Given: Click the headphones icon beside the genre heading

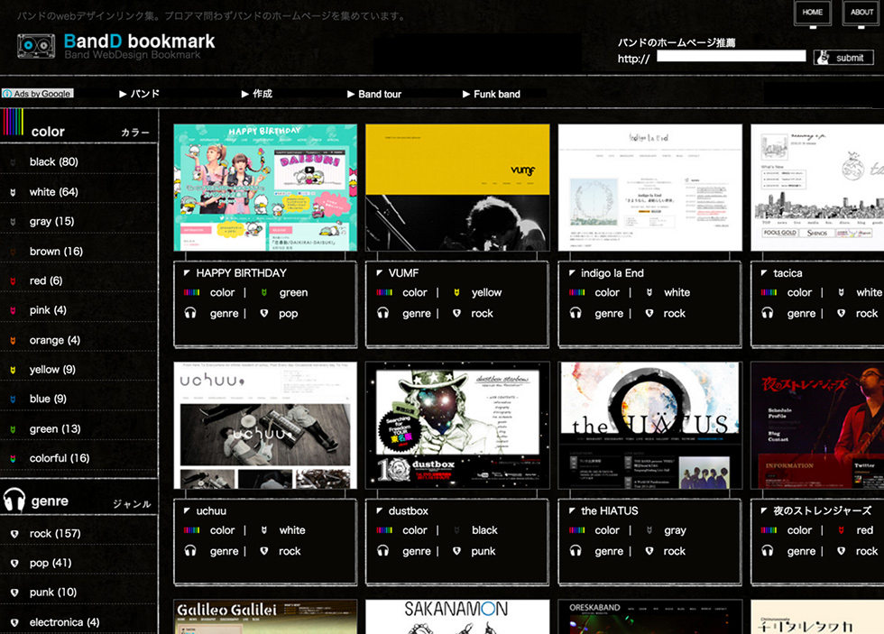Looking at the screenshot, I should (14, 501).
